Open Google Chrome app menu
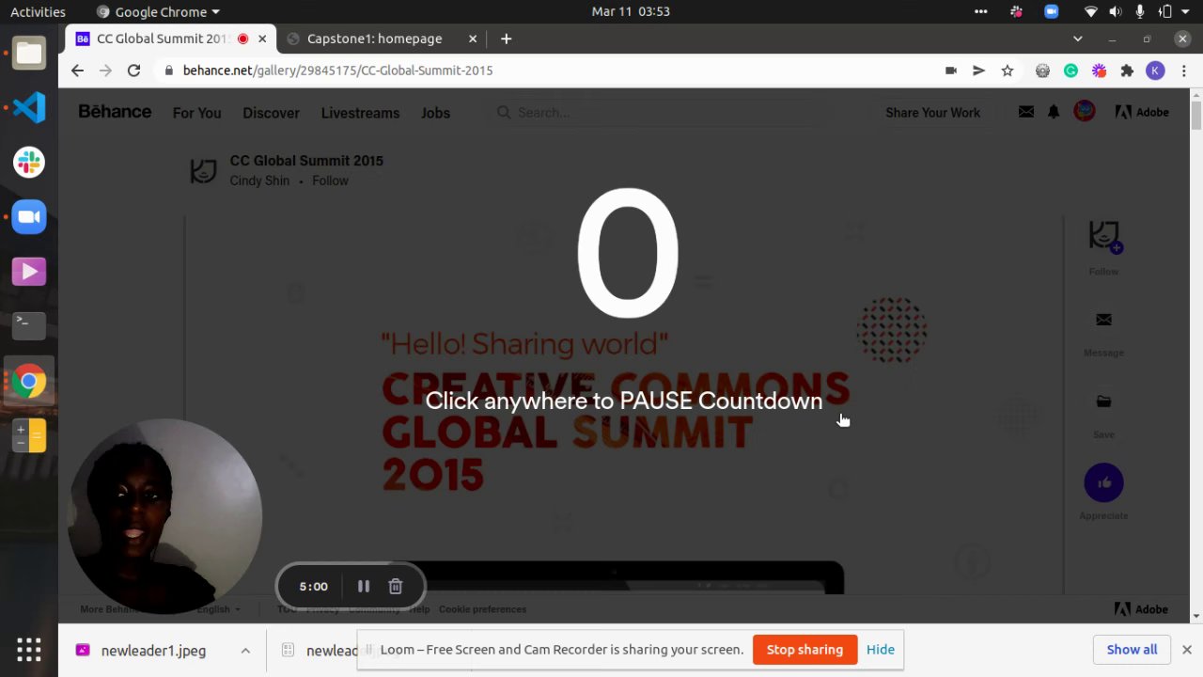 coord(158,11)
